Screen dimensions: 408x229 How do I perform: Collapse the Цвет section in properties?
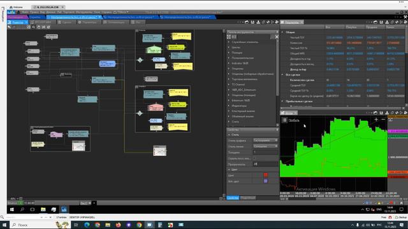pyautogui.click(x=229, y=169)
